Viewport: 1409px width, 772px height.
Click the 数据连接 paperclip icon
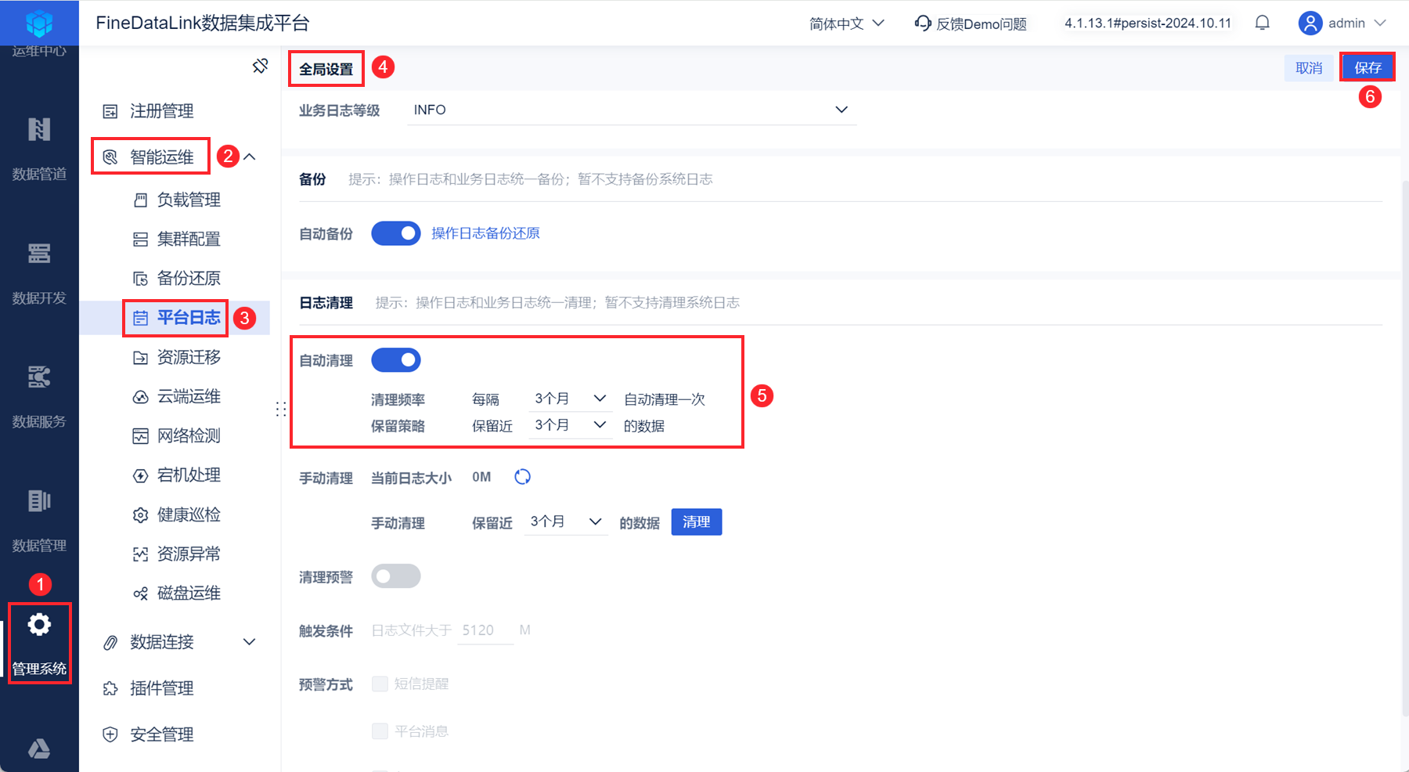(110, 642)
